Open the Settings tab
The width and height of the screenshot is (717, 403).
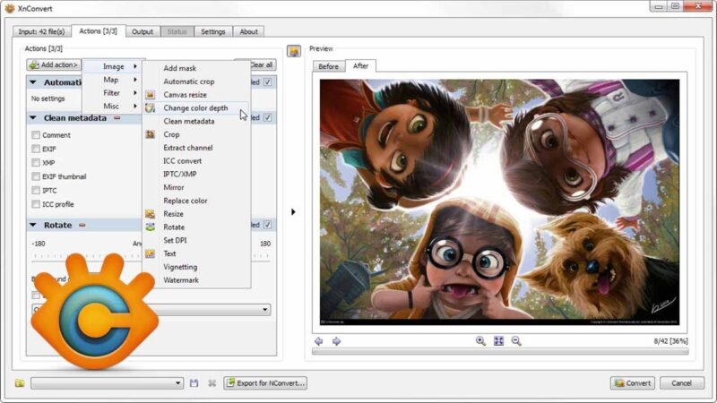[213, 31]
